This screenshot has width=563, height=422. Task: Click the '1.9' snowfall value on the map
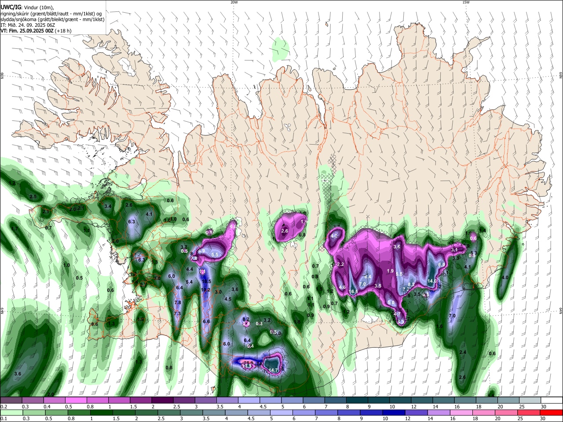(390, 271)
